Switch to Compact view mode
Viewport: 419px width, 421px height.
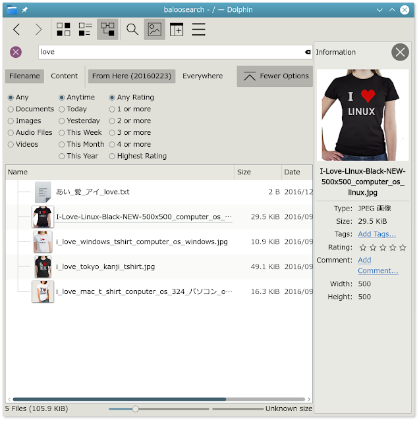(x=85, y=29)
